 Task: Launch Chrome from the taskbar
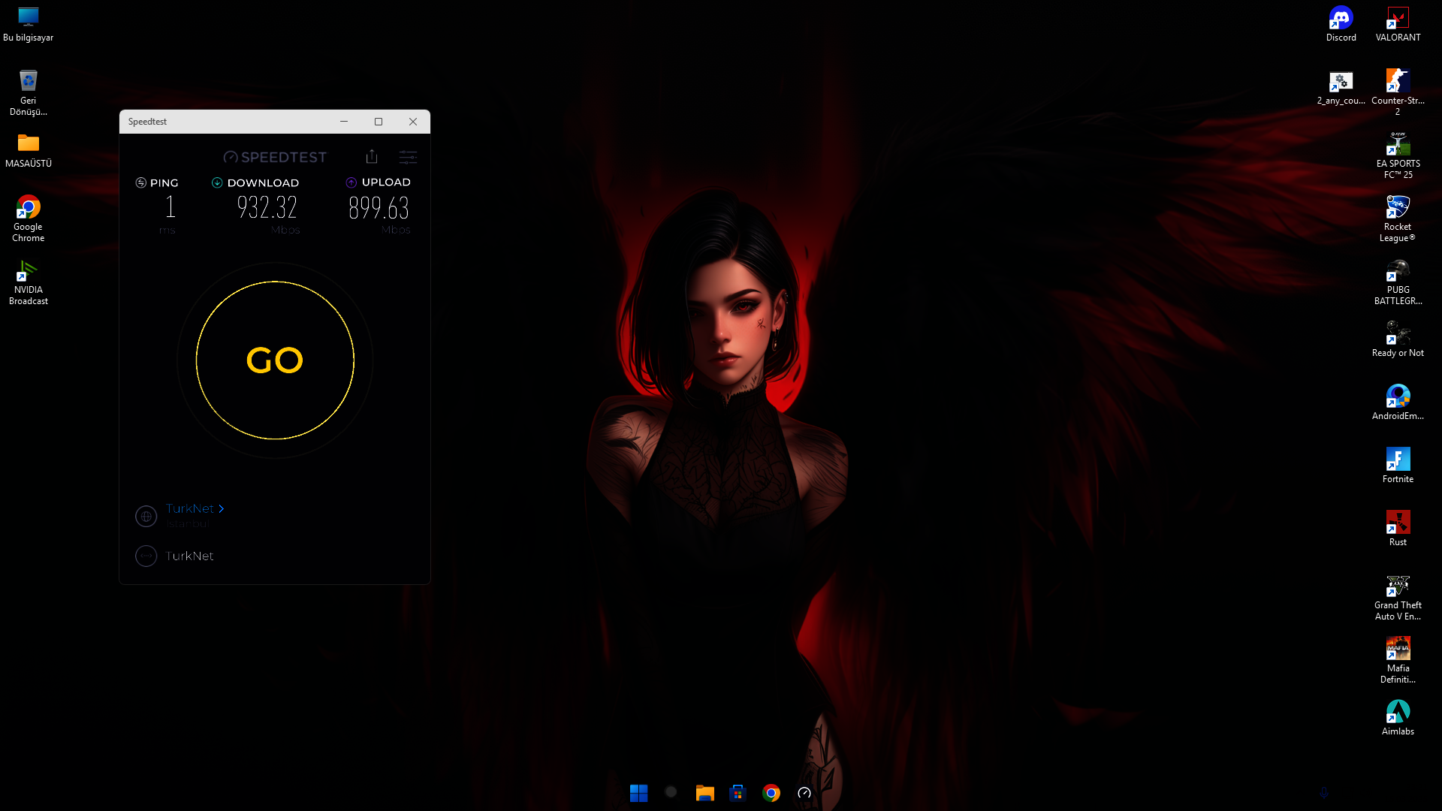(771, 793)
